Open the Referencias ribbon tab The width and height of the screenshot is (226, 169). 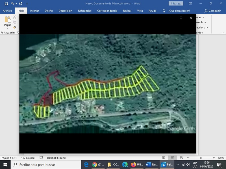click(85, 11)
